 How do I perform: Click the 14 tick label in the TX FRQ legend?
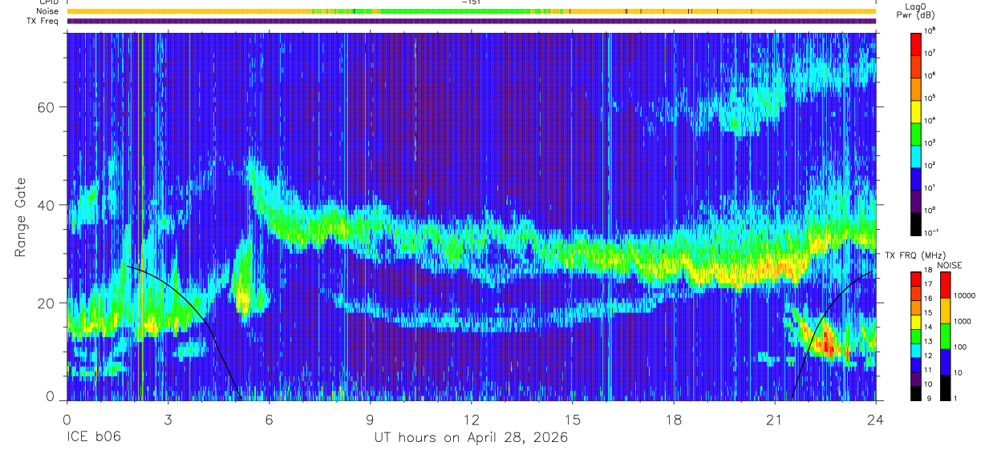point(929,328)
